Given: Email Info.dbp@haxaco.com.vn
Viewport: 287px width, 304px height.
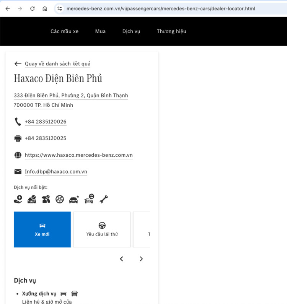Looking at the screenshot, I should point(56,172).
